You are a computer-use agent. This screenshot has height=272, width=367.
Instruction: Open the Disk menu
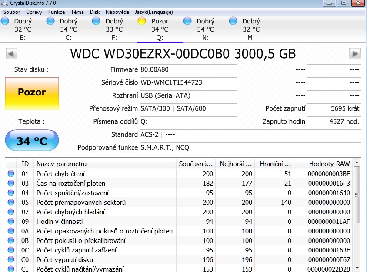[x=94, y=12]
